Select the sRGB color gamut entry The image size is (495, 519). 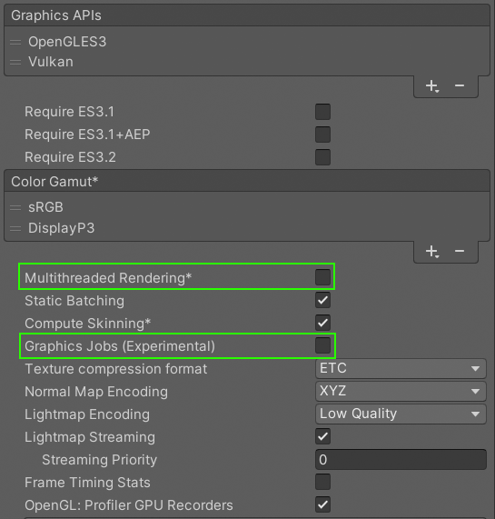(247, 207)
